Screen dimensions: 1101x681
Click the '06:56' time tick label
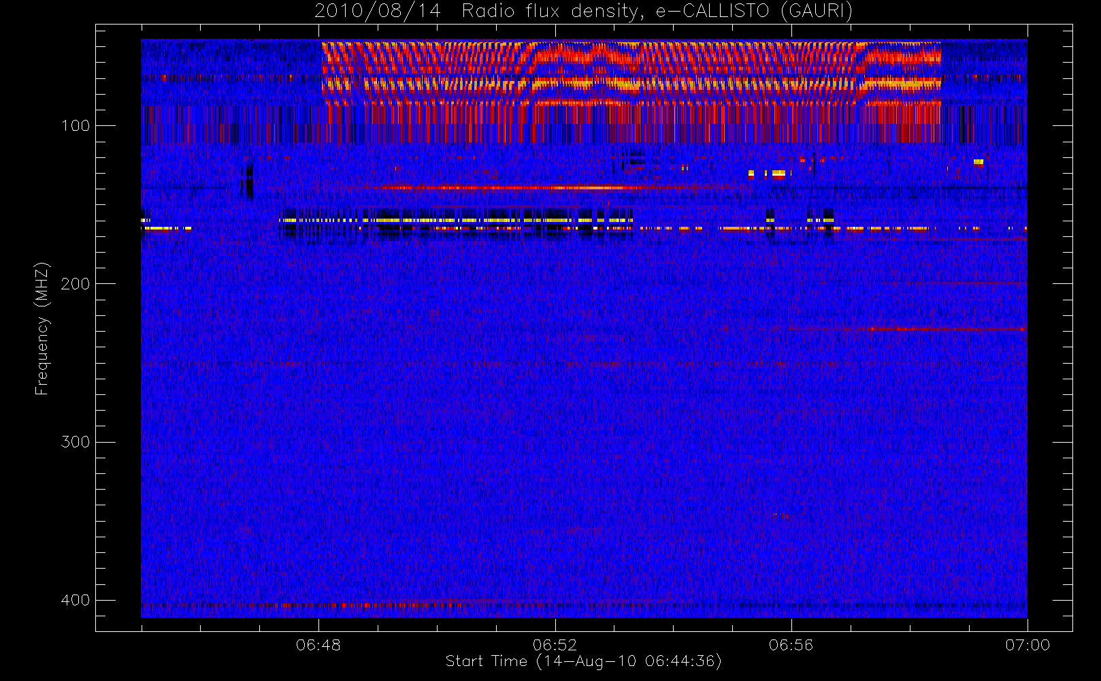pos(791,645)
